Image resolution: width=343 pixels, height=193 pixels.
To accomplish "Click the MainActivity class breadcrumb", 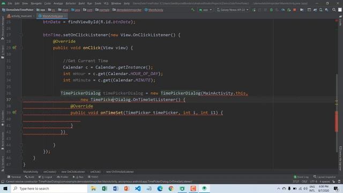I will pos(154,10).
